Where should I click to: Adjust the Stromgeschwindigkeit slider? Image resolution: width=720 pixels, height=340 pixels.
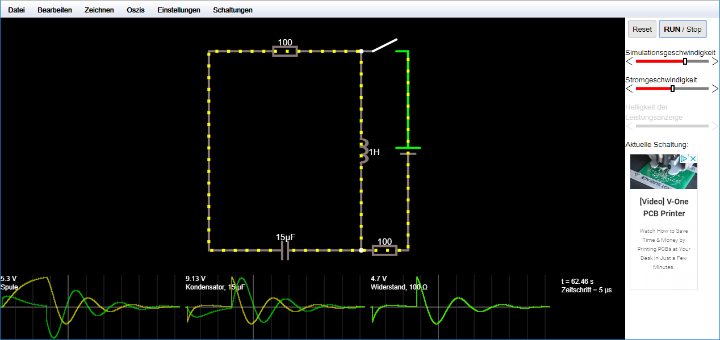pos(672,89)
